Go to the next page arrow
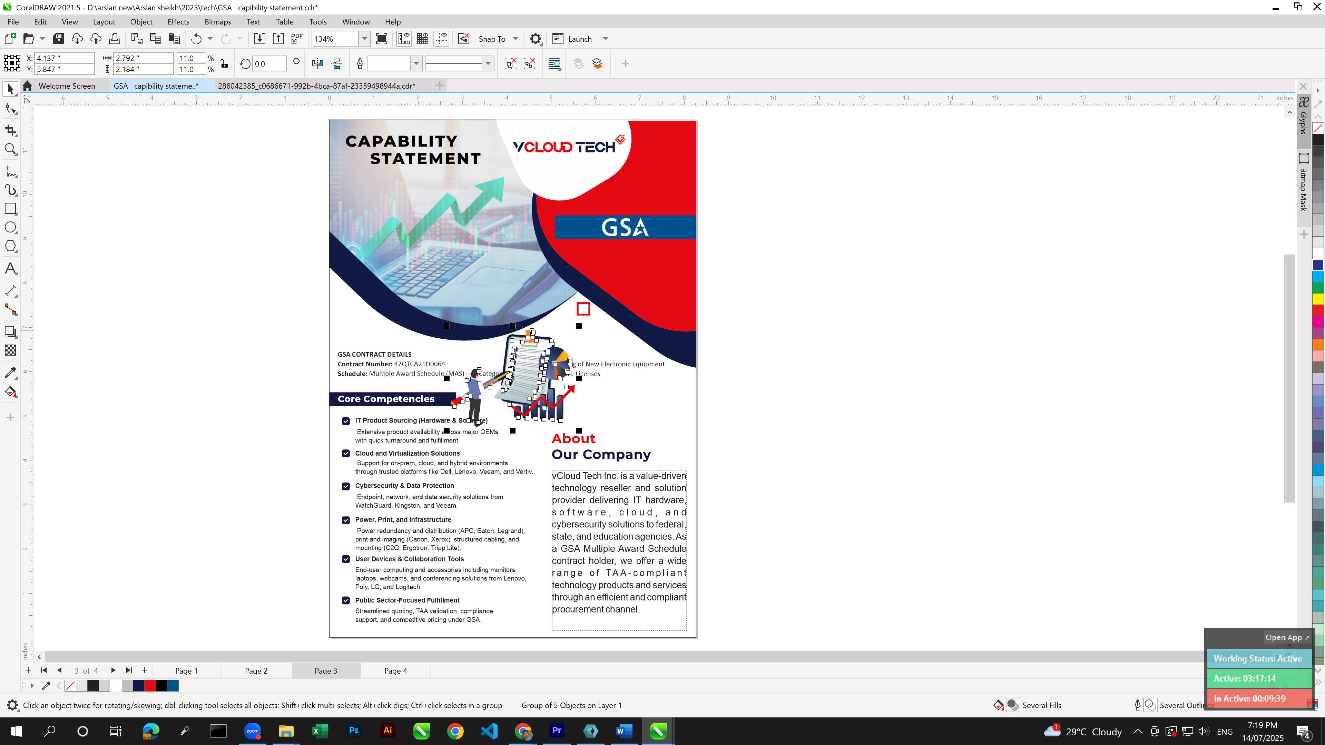Screen dimensions: 1325x745 pos(113,670)
